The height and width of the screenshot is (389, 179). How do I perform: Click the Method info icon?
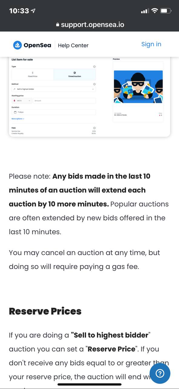pyautogui.click(x=94, y=84)
